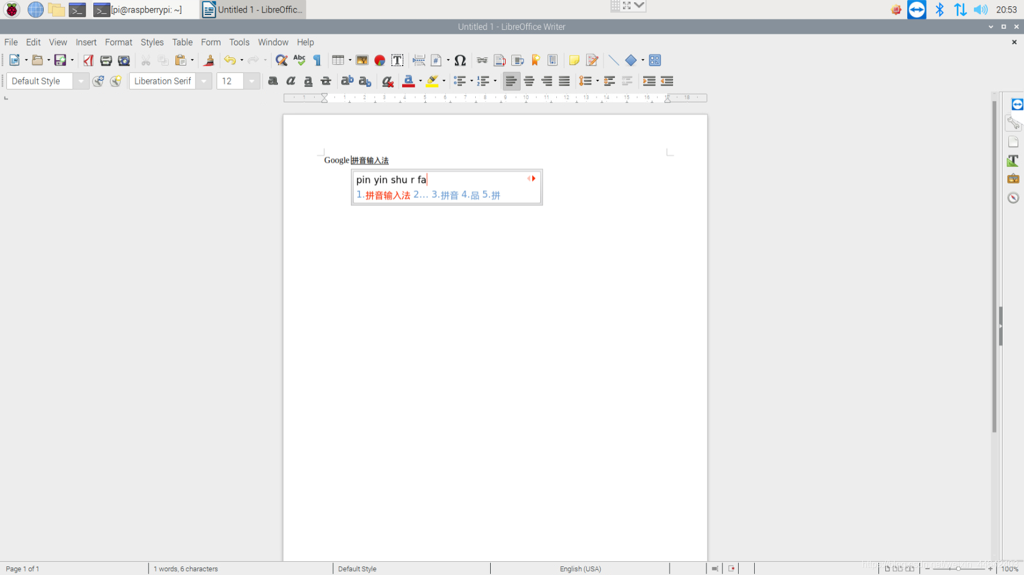The height and width of the screenshot is (575, 1024).
Task: Insert a bookmark
Action: point(536,60)
